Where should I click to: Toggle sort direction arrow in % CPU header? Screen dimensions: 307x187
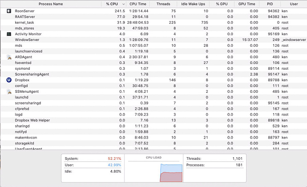pos(124,4)
